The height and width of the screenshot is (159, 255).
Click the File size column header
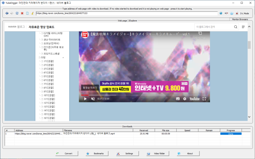[x=166, y=130]
